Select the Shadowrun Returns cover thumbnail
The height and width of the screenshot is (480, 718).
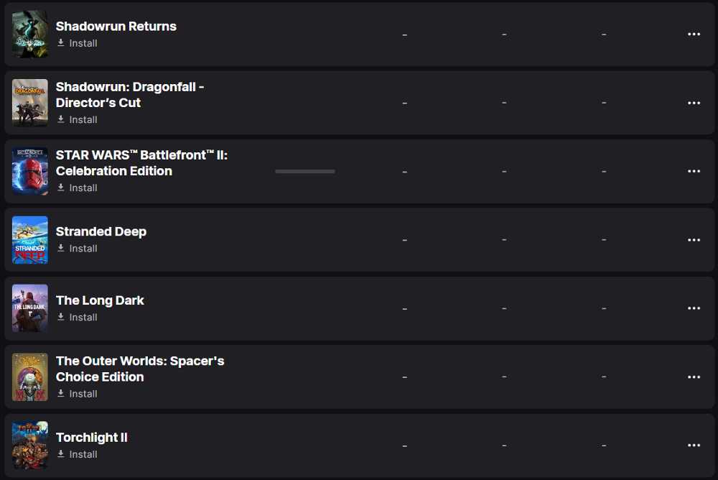point(29,34)
